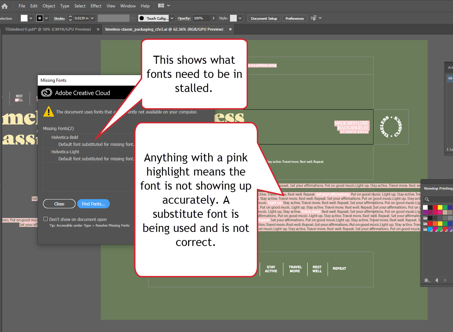Click the Document Setup button
The width and height of the screenshot is (453, 332).
click(264, 18)
